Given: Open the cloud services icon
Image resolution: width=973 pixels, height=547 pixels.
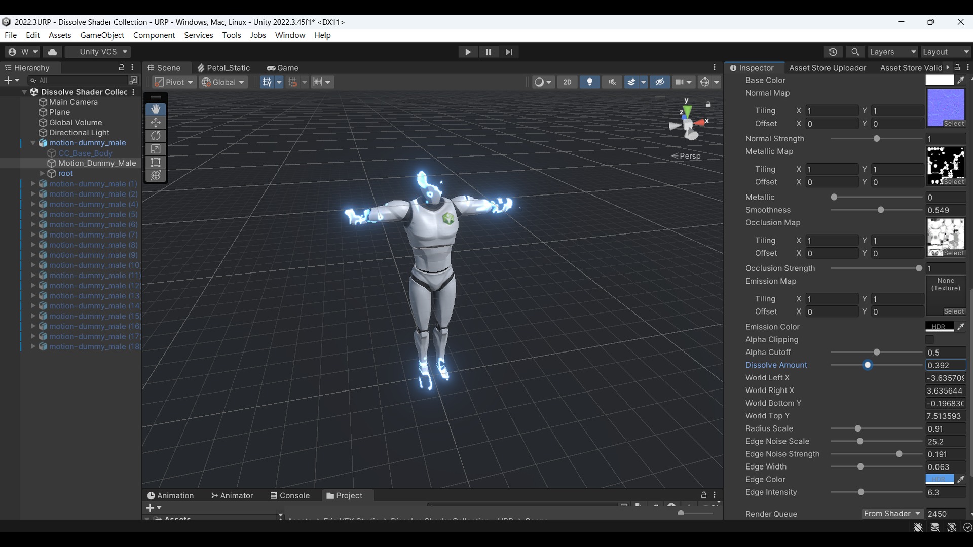Looking at the screenshot, I should click(x=52, y=52).
